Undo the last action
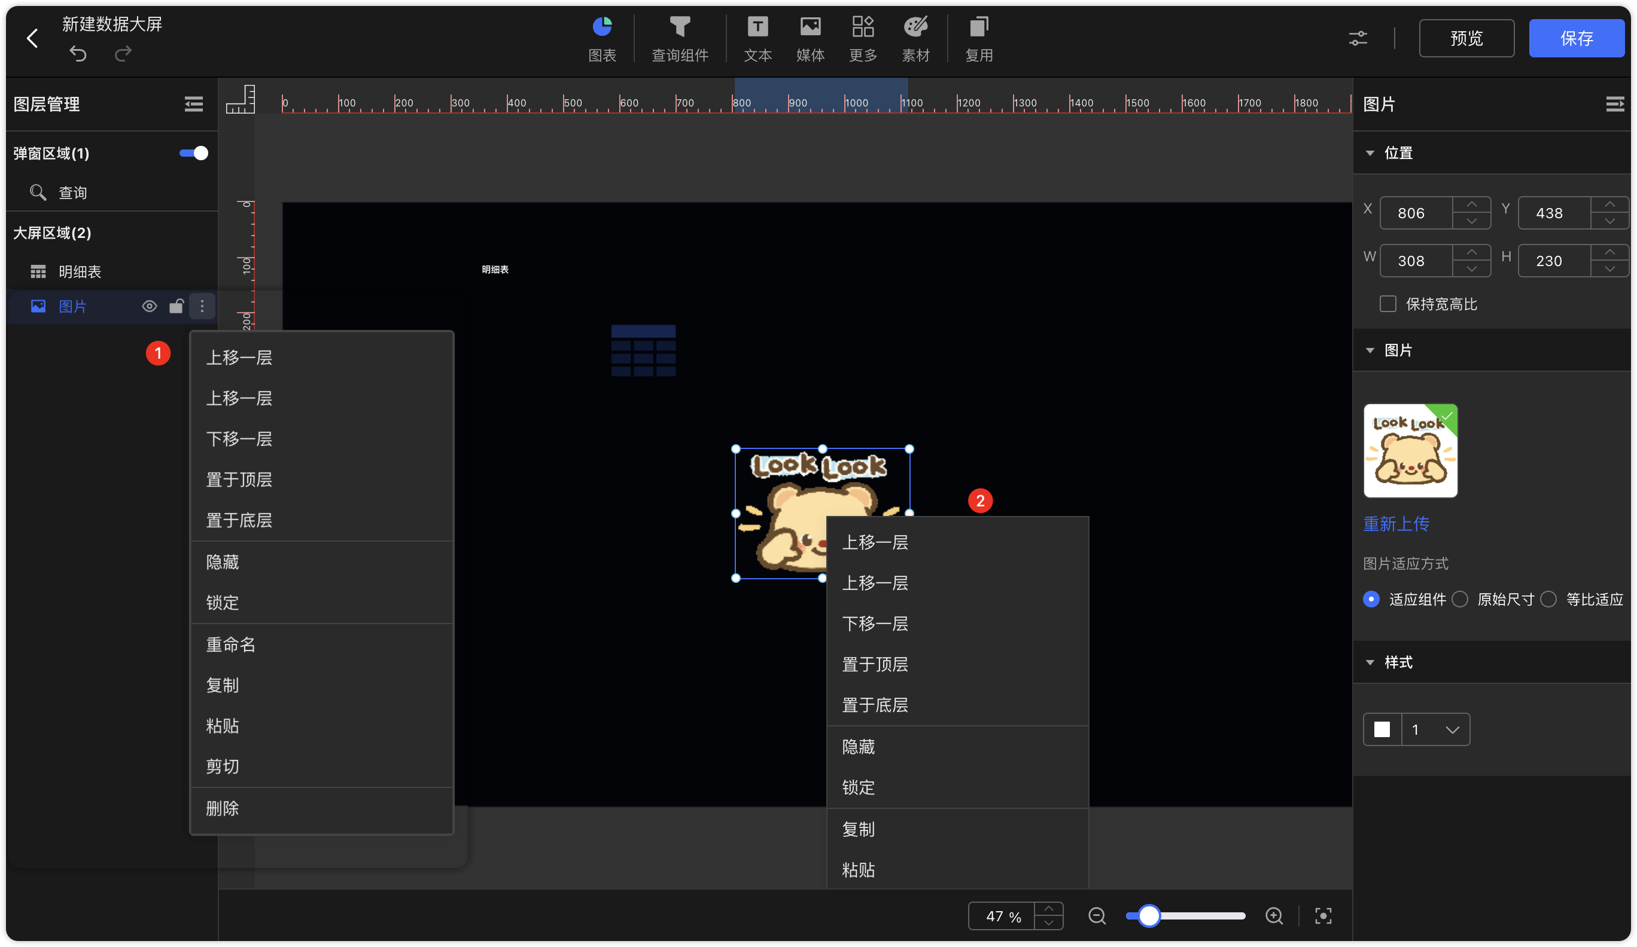 78,53
